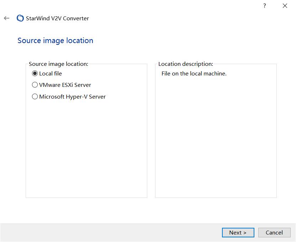Open help with the question mark icon

(x=265, y=6)
